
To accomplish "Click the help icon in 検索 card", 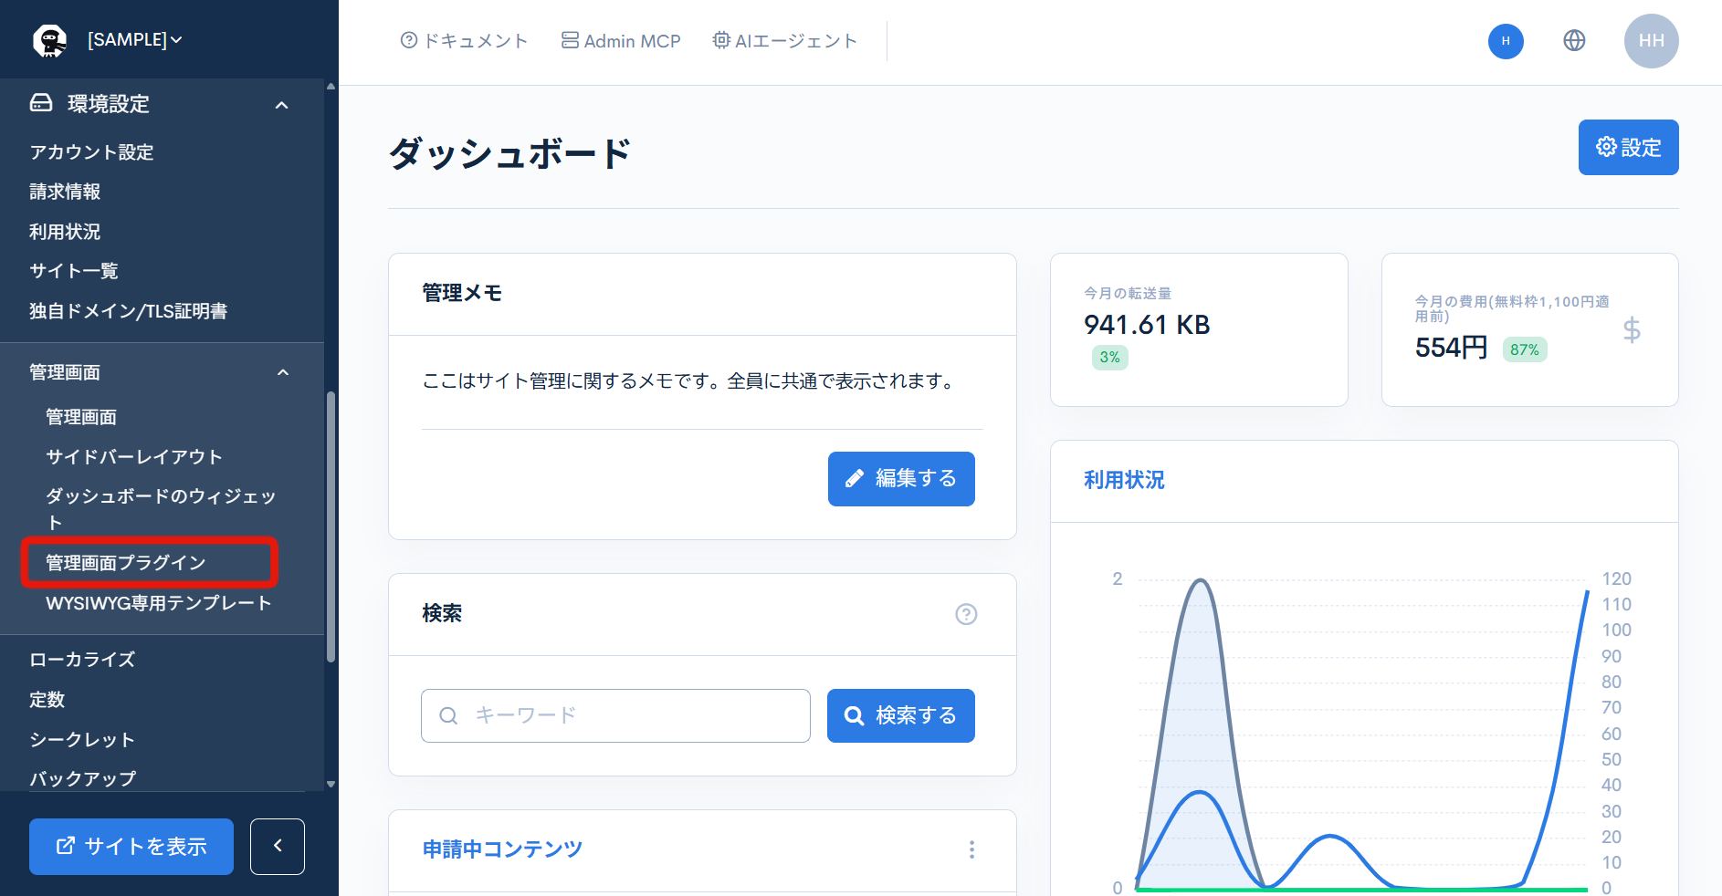I will point(966,614).
